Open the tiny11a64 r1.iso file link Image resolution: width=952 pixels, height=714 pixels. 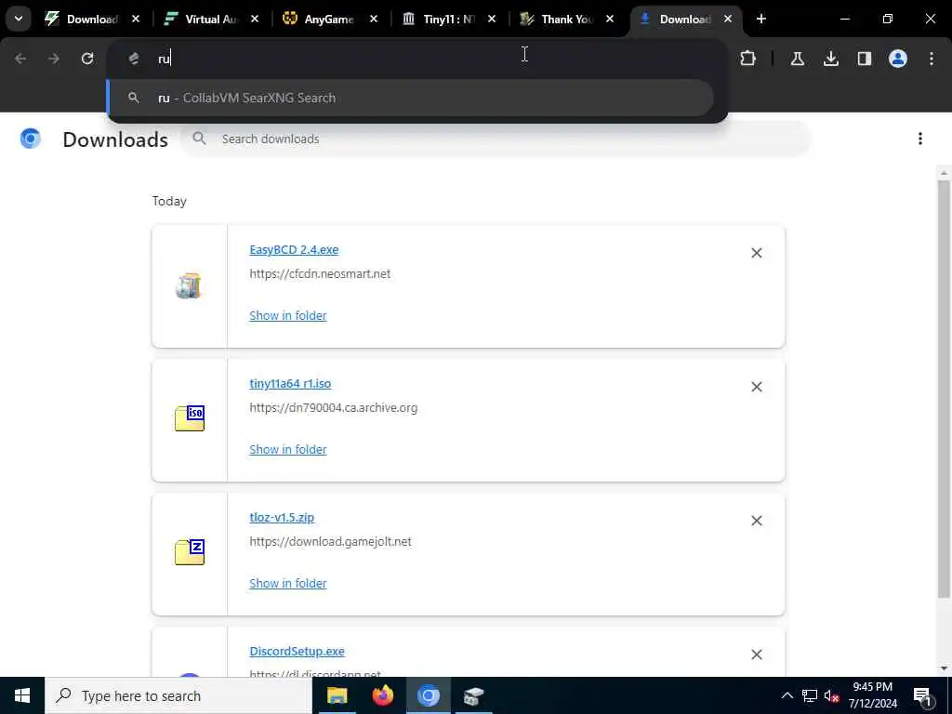tap(290, 384)
